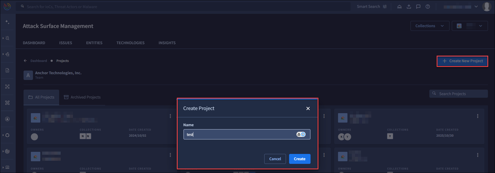Switch to the Technologies tab
Image resolution: width=495 pixels, height=173 pixels.
pos(130,43)
